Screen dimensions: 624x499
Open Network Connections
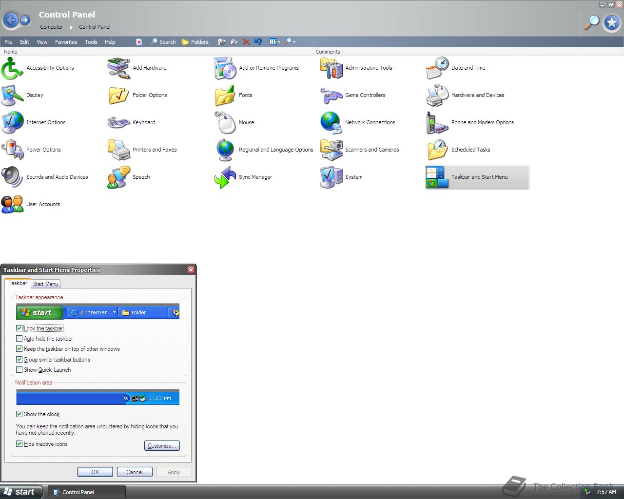click(x=358, y=122)
